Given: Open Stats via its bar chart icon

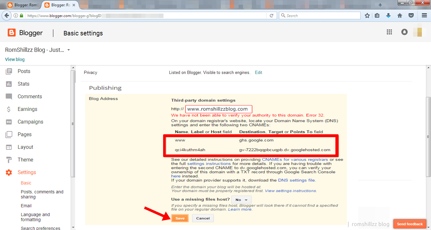Looking at the screenshot, I should coord(9,84).
